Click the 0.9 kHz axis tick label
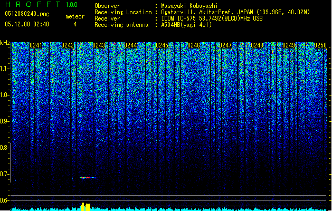The width and height of the screenshot is (332, 211). 4,121
